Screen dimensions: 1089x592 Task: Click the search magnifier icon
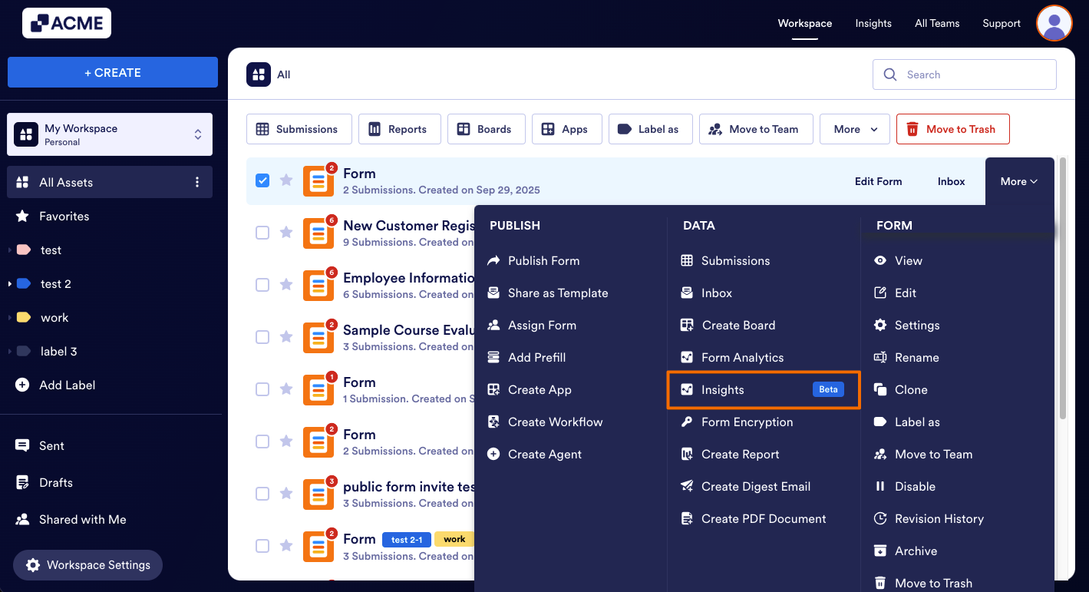tap(889, 74)
